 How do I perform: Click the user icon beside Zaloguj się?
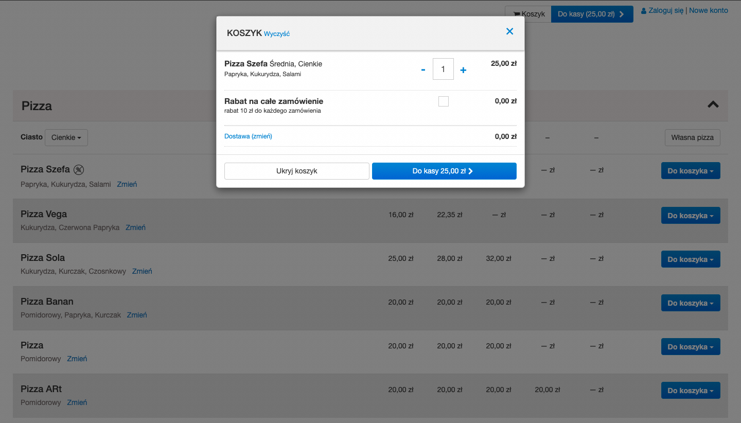[643, 11]
